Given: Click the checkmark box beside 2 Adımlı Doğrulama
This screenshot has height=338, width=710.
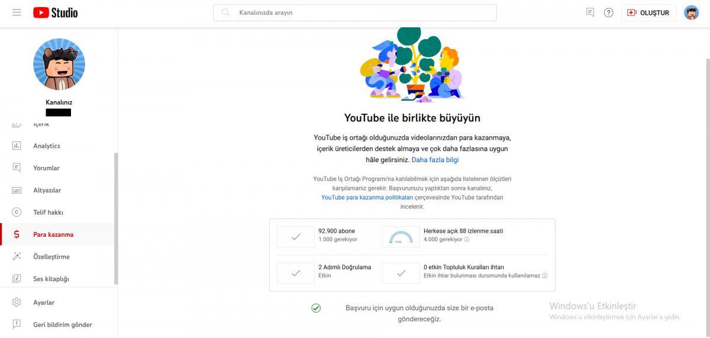Looking at the screenshot, I should (296, 273).
